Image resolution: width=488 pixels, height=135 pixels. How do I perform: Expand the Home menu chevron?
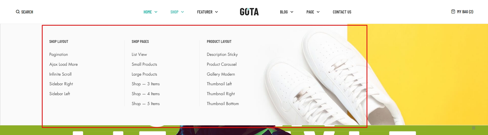point(156,12)
